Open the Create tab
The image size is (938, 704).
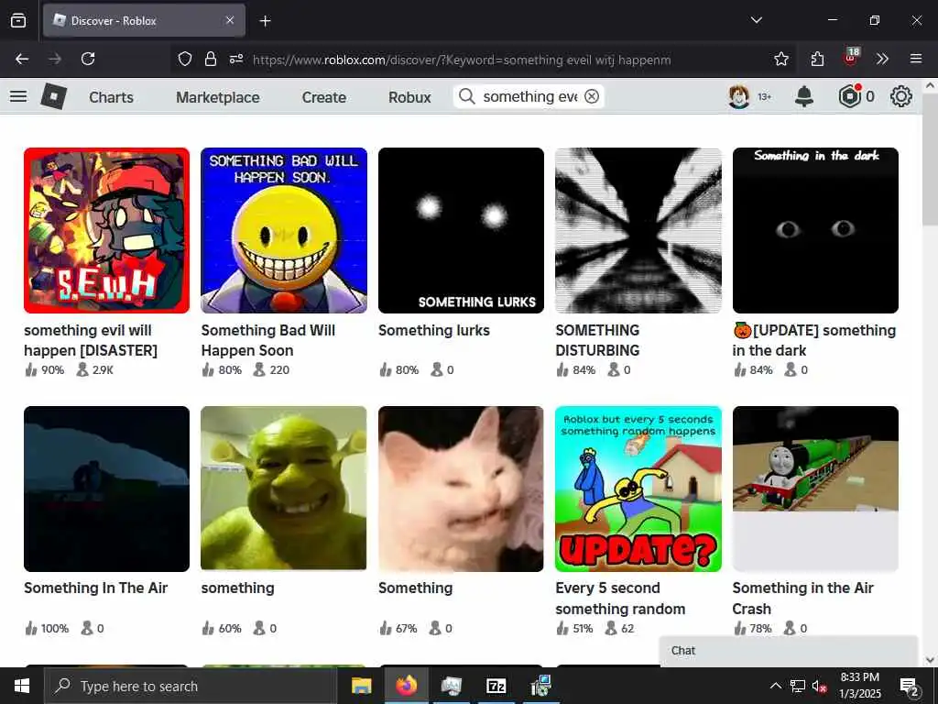tap(323, 97)
